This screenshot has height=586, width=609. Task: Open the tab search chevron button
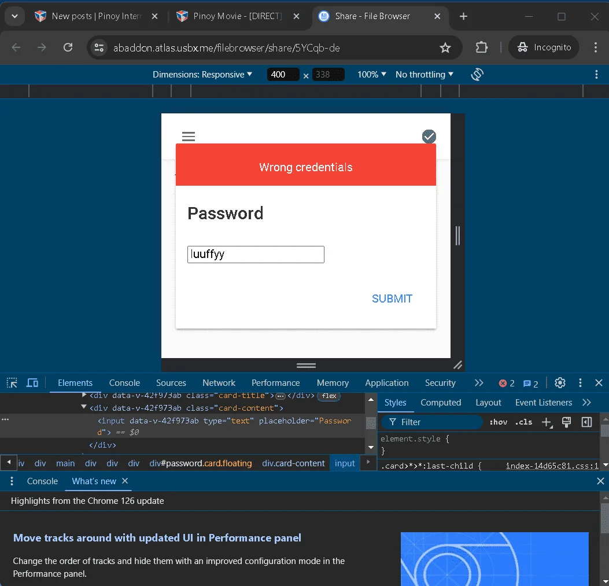(x=15, y=16)
